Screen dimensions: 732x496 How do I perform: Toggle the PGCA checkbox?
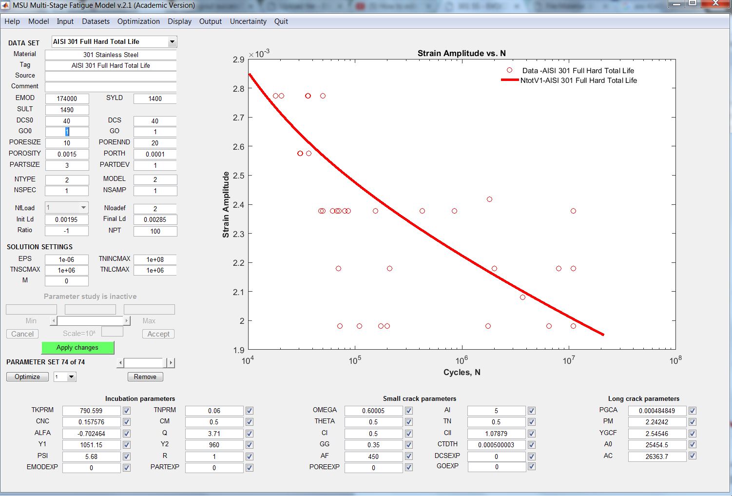pyautogui.click(x=693, y=411)
